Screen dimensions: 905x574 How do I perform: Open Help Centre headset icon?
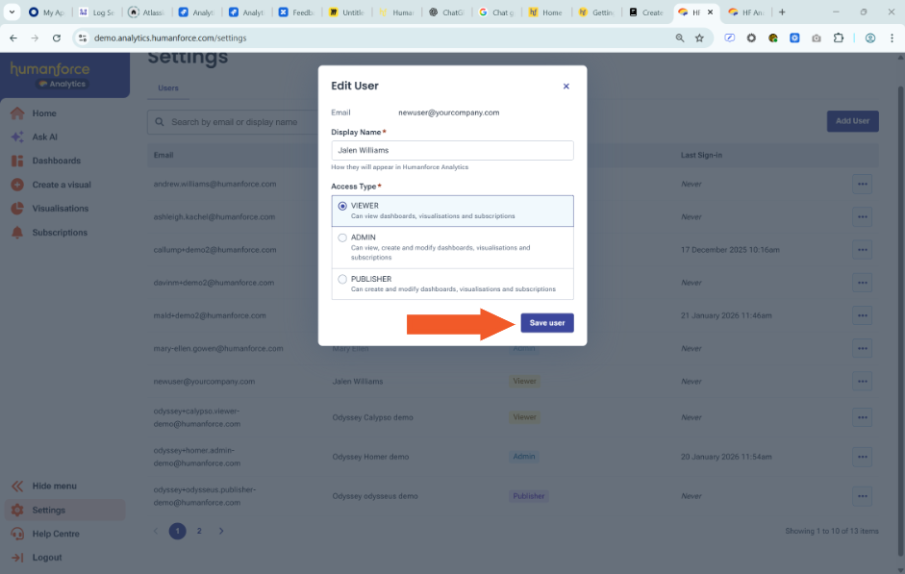coord(17,534)
